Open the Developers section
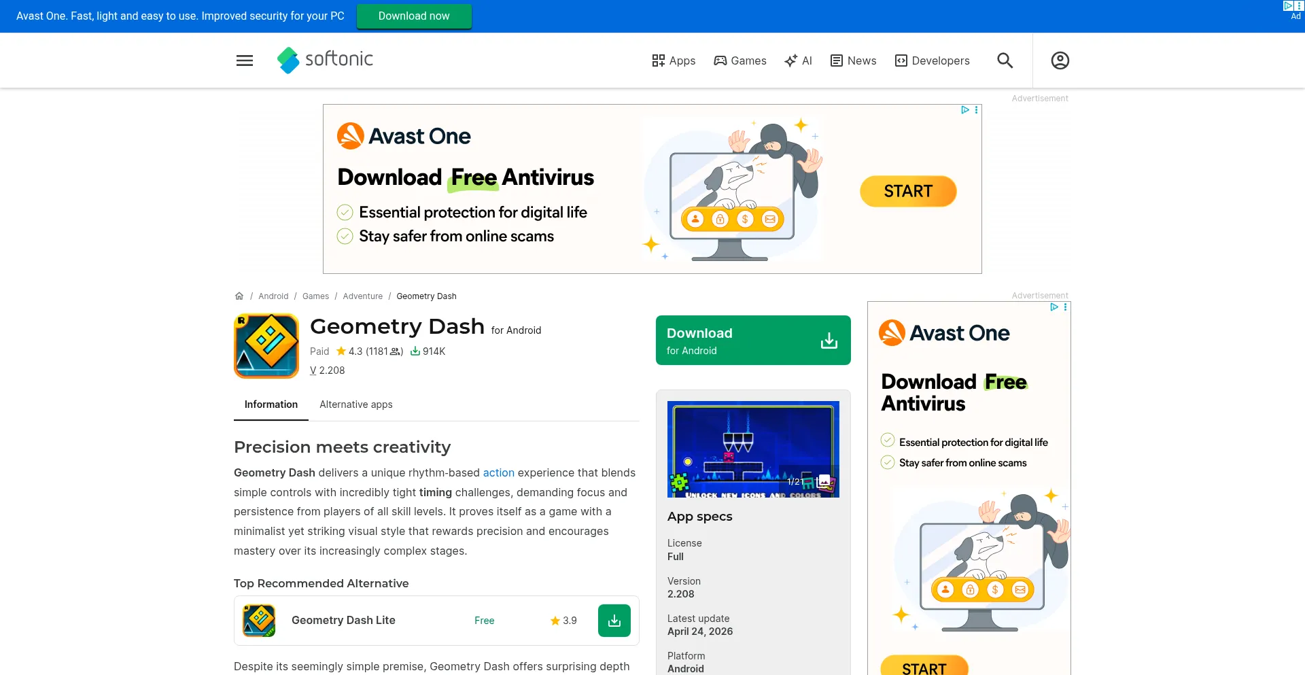1305x675 pixels. [933, 60]
